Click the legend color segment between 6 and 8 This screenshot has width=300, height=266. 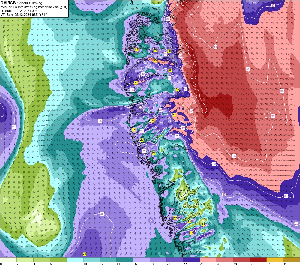tap(58, 259)
